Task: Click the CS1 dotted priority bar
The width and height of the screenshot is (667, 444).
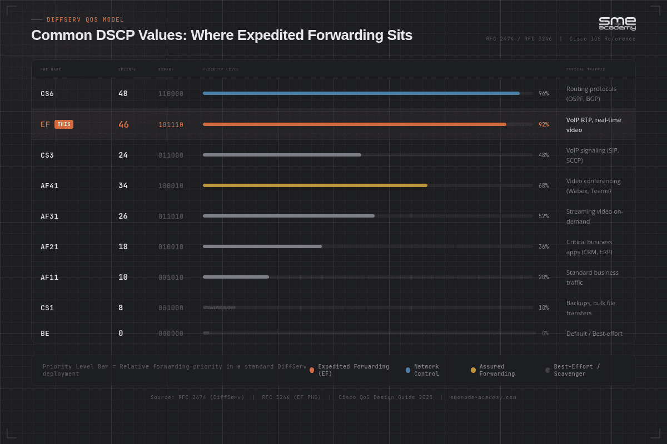Action: click(219, 307)
